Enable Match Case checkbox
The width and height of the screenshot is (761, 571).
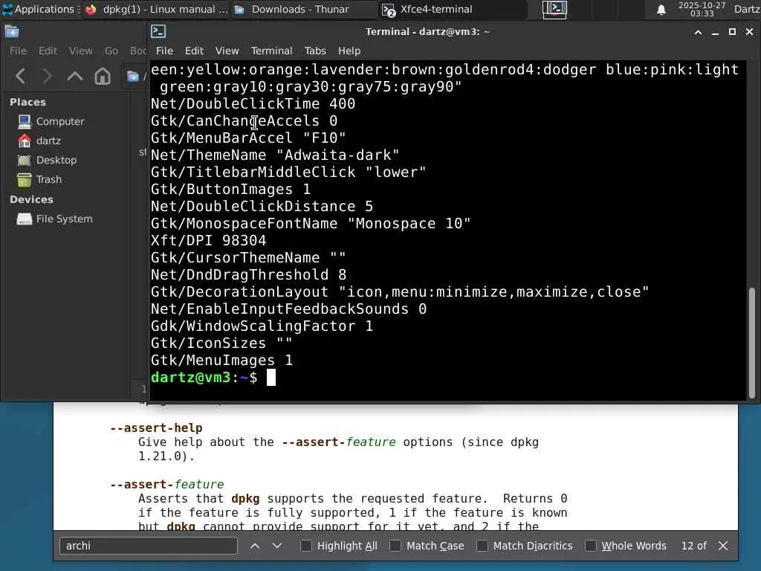pyautogui.click(x=395, y=546)
